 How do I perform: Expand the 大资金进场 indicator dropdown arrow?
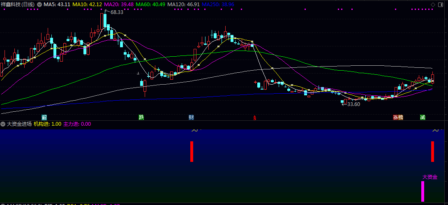3,124
